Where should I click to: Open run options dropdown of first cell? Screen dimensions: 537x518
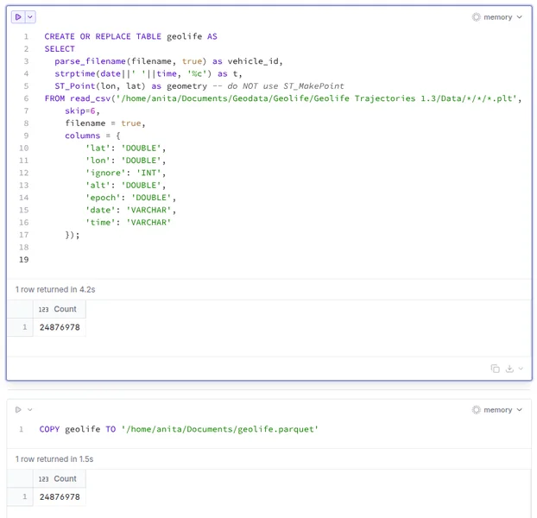pyautogui.click(x=30, y=16)
